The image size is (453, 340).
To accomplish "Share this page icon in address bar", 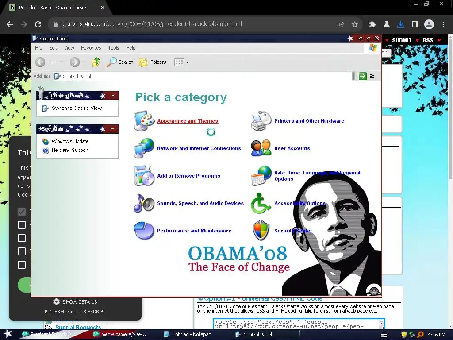I will pos(341,25).
